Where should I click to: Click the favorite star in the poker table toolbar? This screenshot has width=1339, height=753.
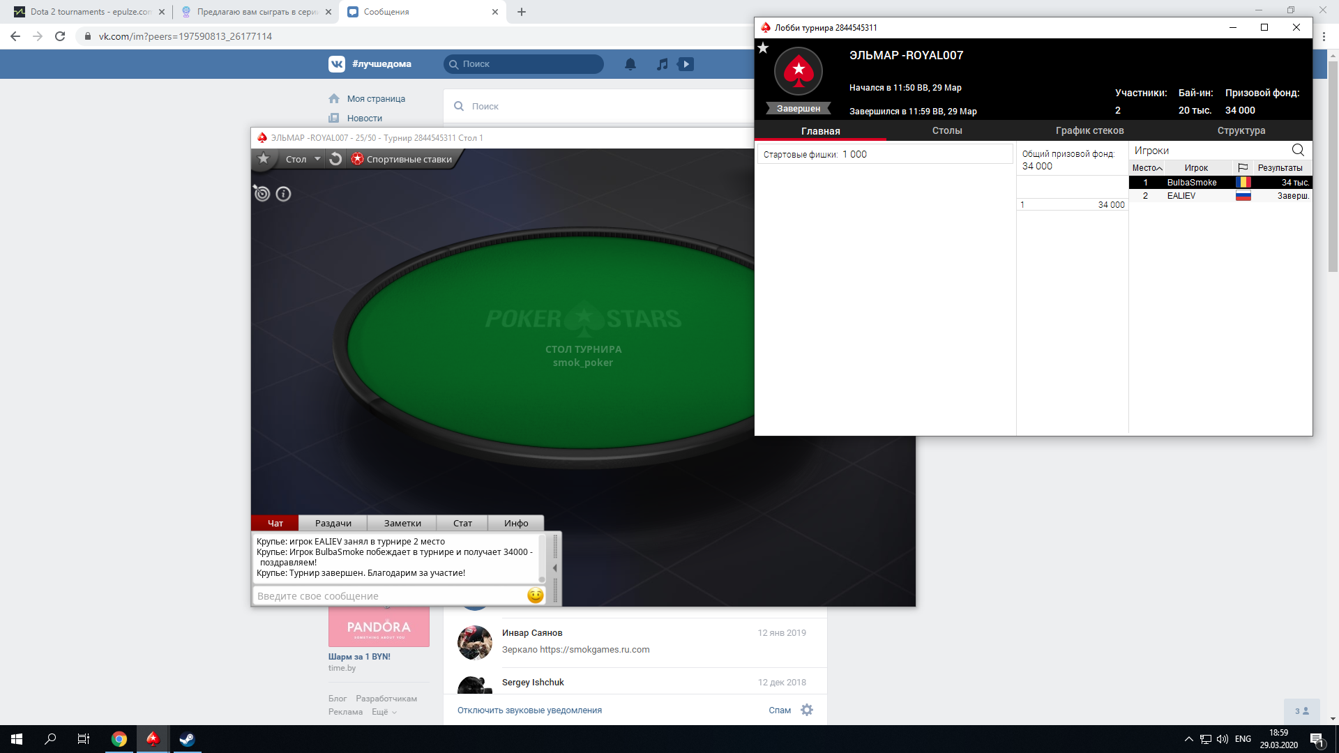click(x=264, y=159)
